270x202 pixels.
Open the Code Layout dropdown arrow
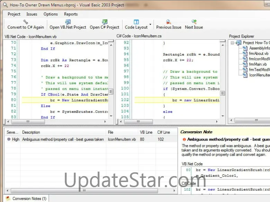tap(150, 24)
